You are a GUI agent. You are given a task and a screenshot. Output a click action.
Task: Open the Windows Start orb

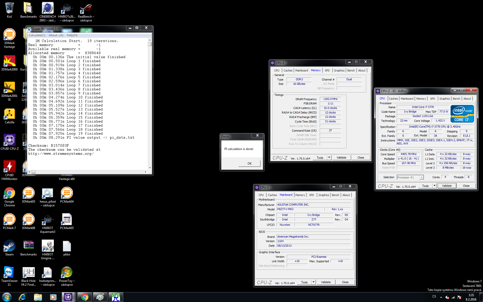pyautogui.click(x=7, y=297)
